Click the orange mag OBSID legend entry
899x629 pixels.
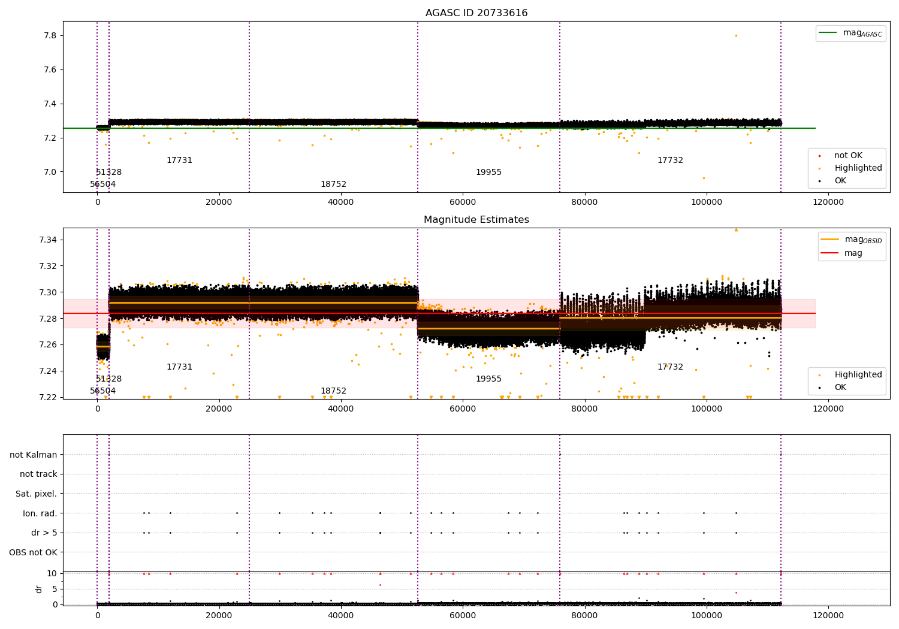(852, 240)
